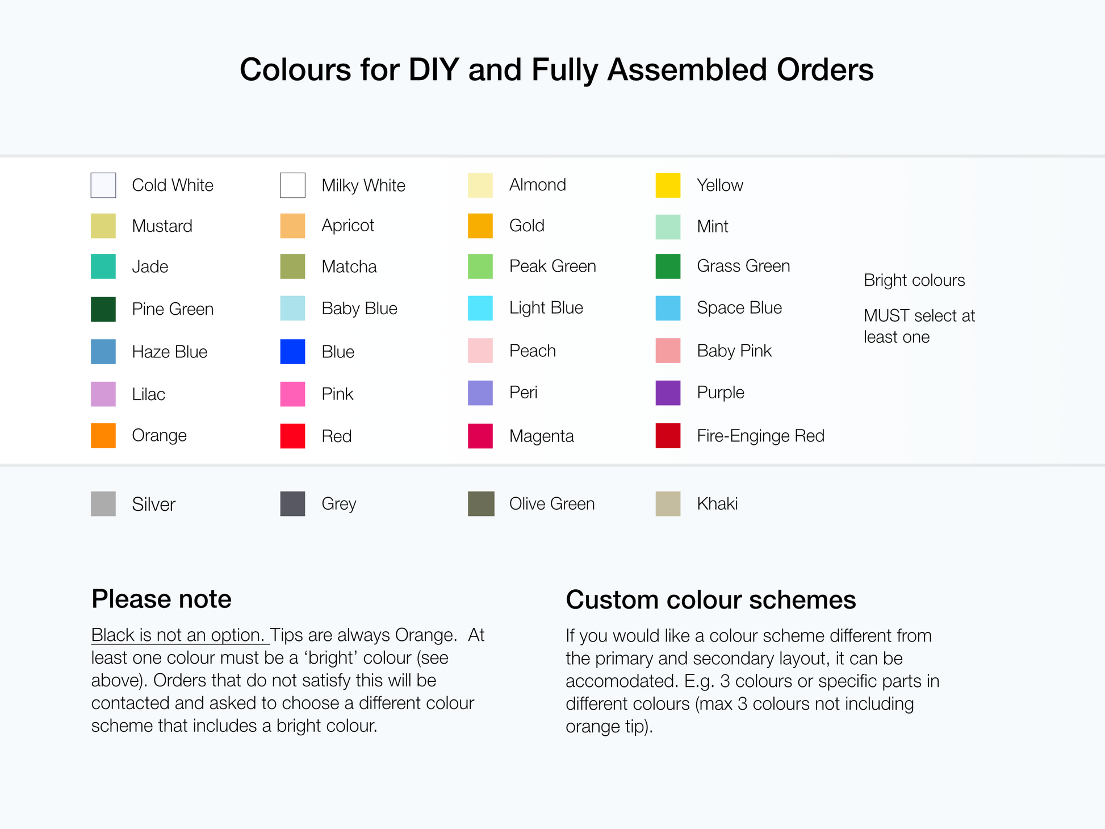Click the Purple colour swatch

668,393
